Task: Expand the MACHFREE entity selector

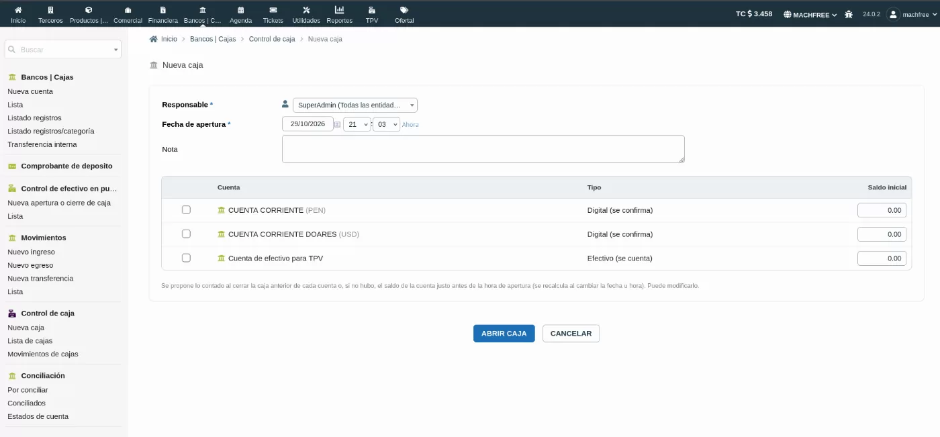Action: point(810,14)
